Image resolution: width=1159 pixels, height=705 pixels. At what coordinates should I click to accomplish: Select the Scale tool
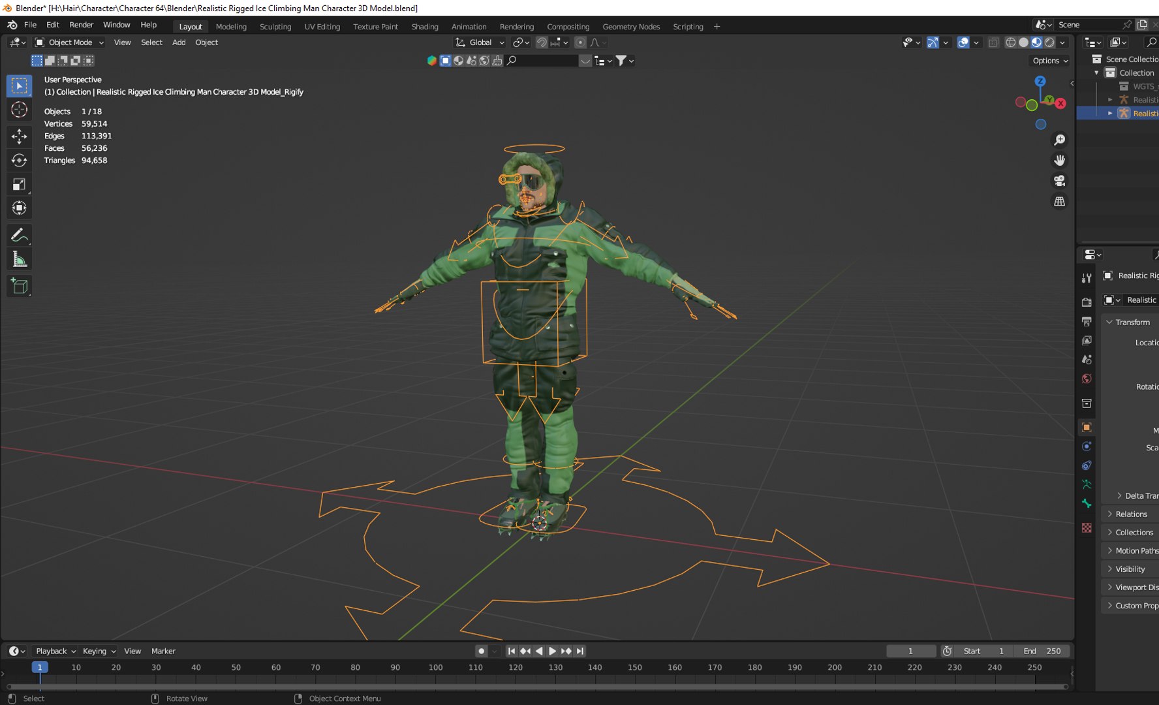19,184
